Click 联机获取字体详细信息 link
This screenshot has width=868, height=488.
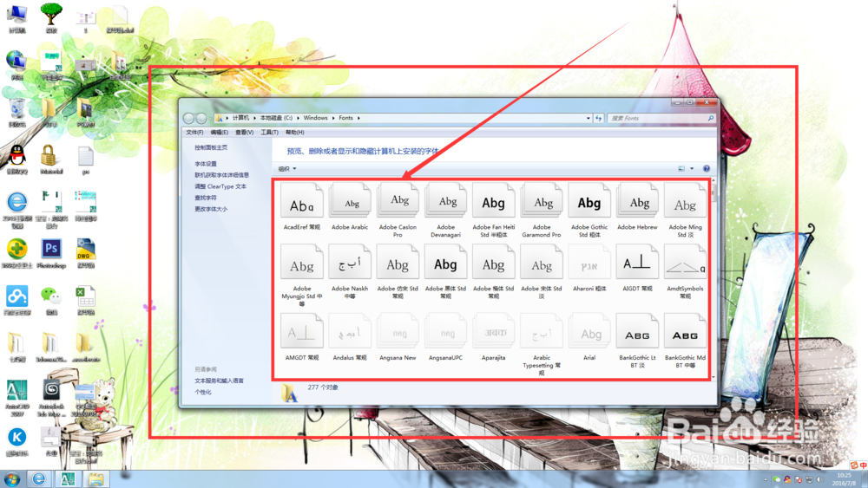(221, 174)
